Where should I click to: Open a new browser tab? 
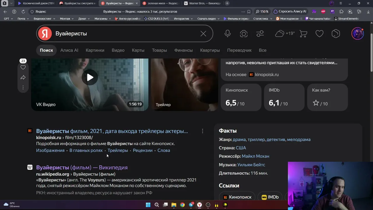click(x=227, y=3)
